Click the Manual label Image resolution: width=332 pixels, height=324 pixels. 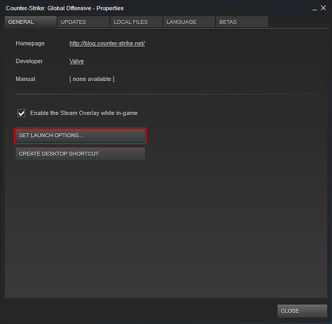point(25,79)
